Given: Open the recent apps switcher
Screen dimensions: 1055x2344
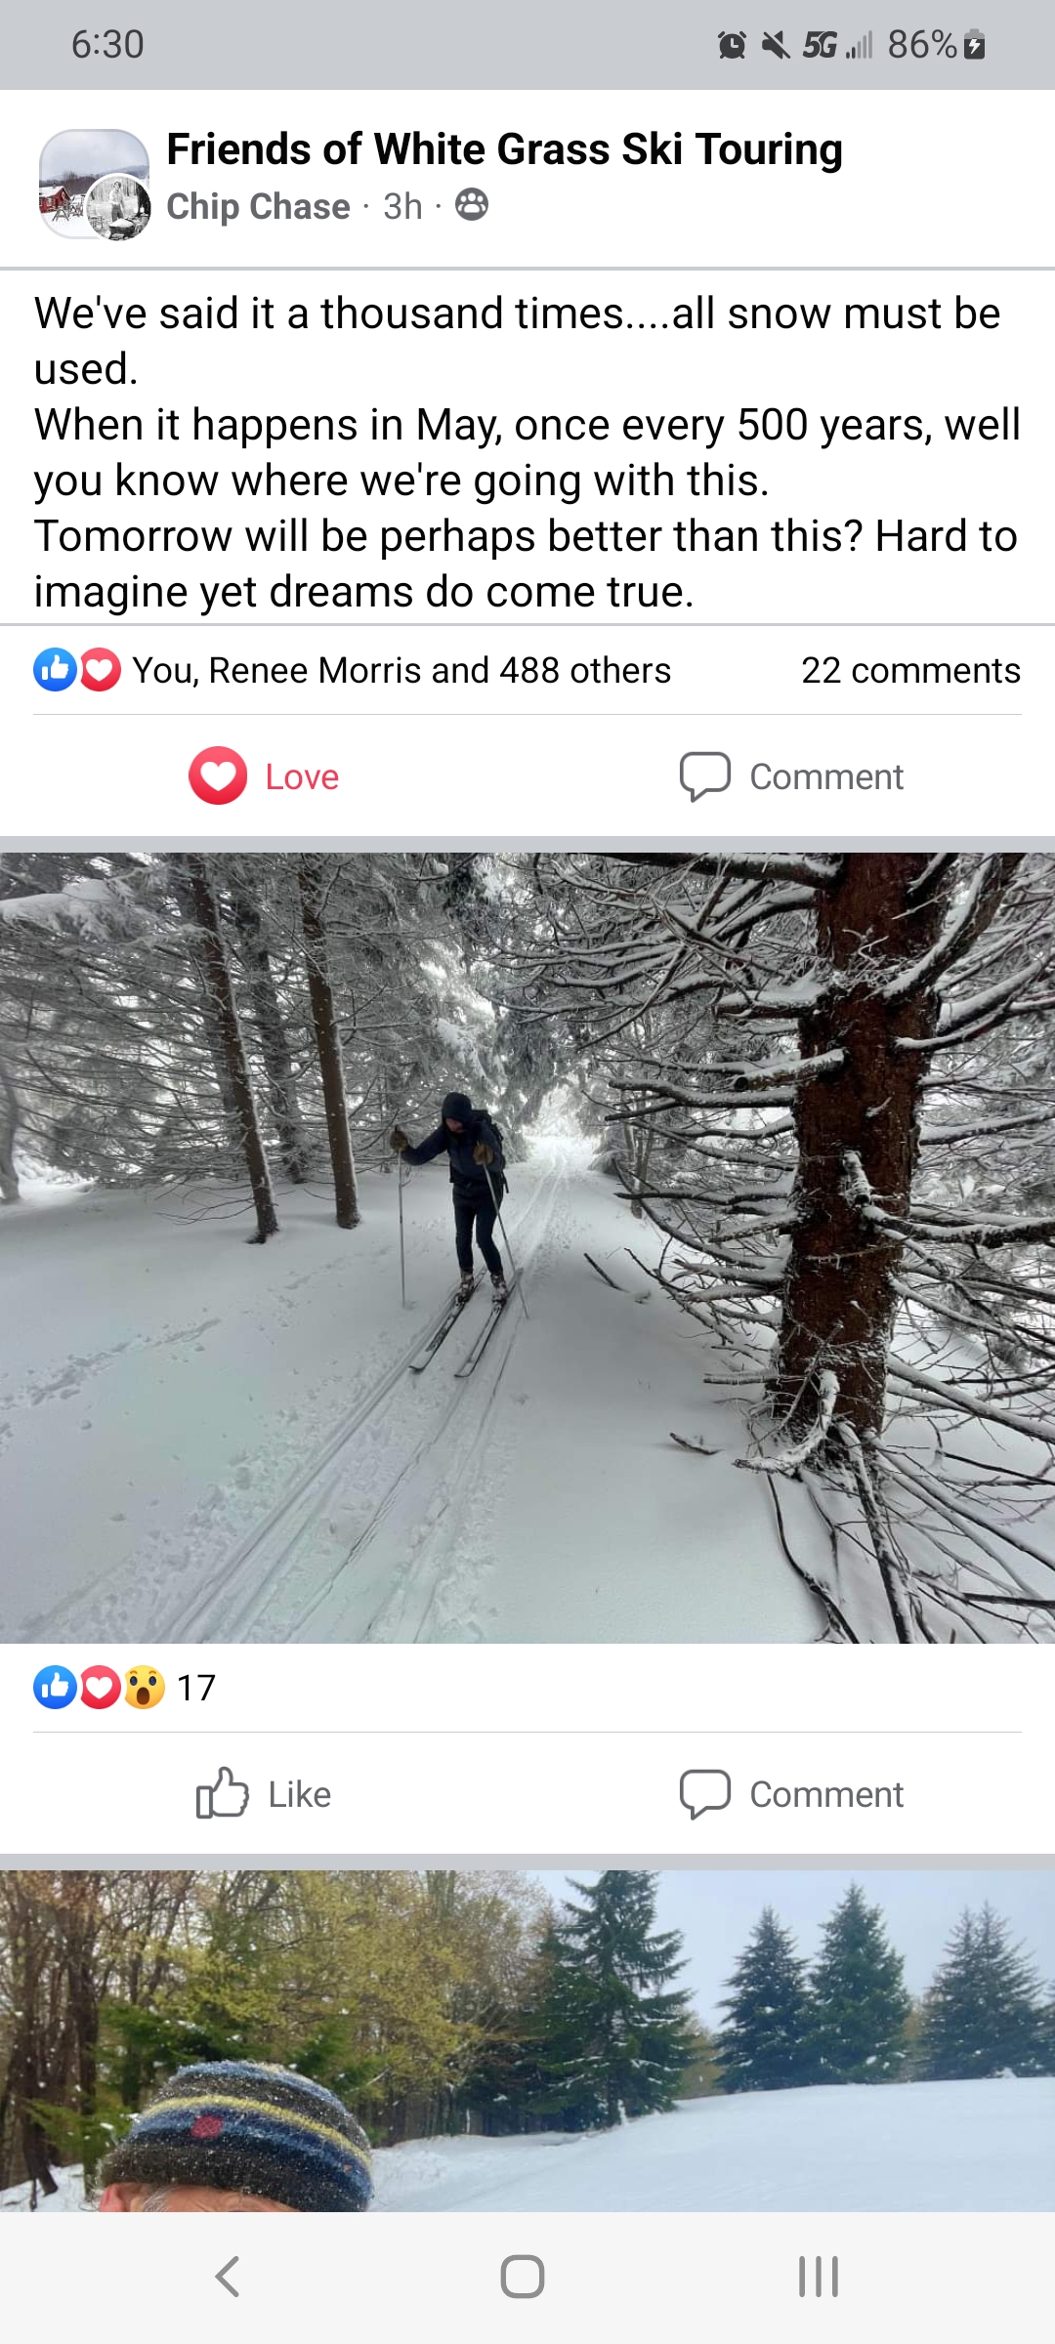Looking at the screenshot, I should tap(819, 2277).
